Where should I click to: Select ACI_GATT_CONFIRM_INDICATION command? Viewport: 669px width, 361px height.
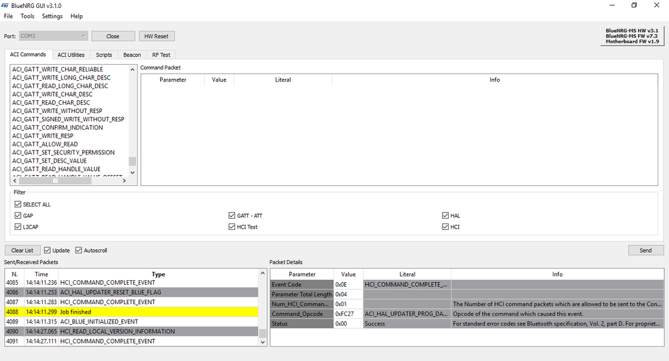(x=58, y=127)
